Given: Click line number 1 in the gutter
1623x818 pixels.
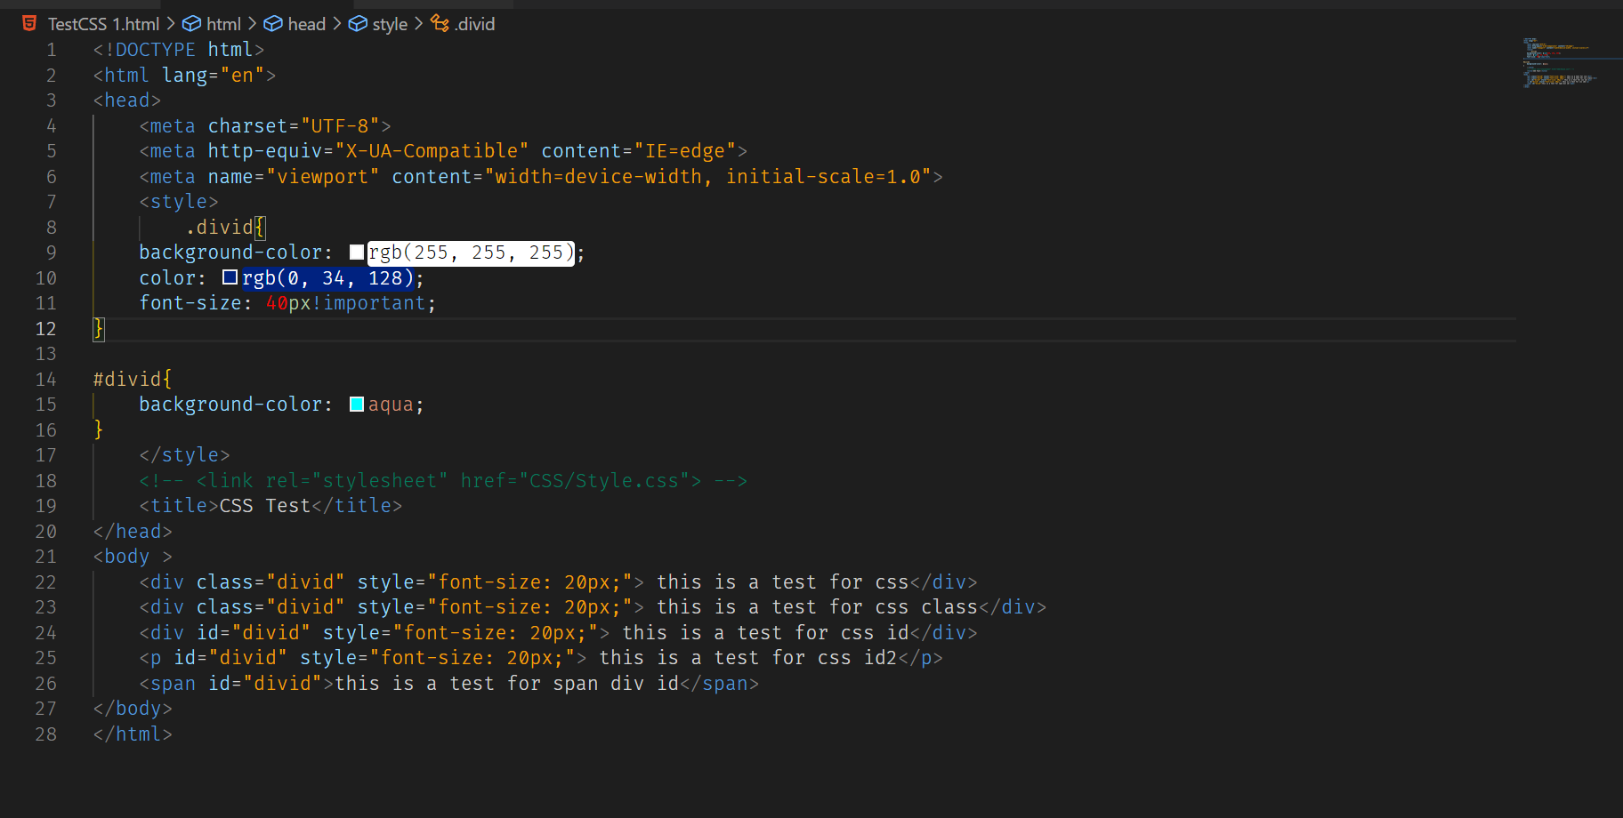Looking at the screenshot, I should pos(52,50).
